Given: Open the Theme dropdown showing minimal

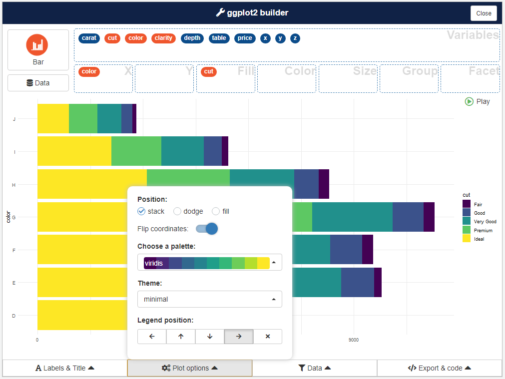Looking at the screenshot, I should click(210, 299).
